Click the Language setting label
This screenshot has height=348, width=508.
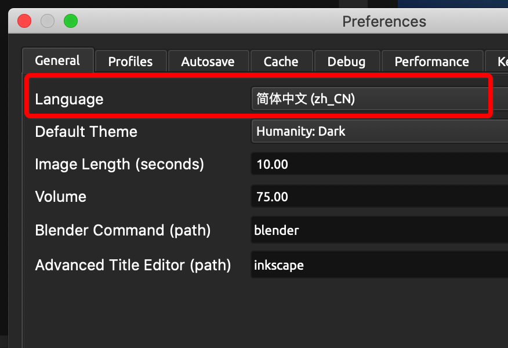(69, 99)
